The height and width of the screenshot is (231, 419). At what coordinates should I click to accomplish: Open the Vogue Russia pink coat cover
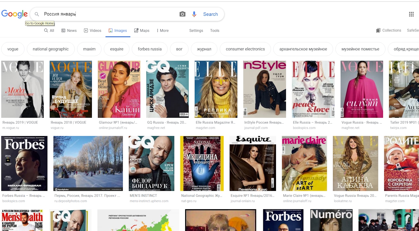pos(362,89)
